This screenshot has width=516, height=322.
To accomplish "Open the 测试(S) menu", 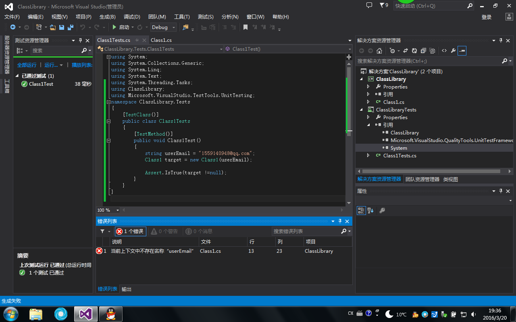I will point(206,17).
